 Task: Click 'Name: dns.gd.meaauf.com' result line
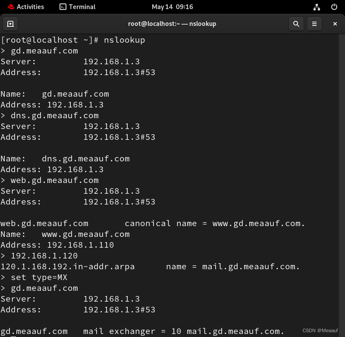(65, 159)
